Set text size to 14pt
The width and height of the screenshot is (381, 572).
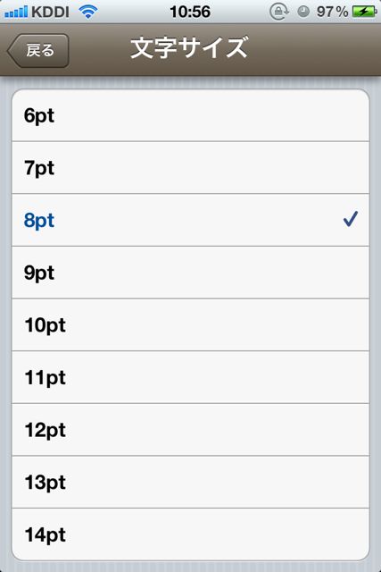tap(191, 534)
